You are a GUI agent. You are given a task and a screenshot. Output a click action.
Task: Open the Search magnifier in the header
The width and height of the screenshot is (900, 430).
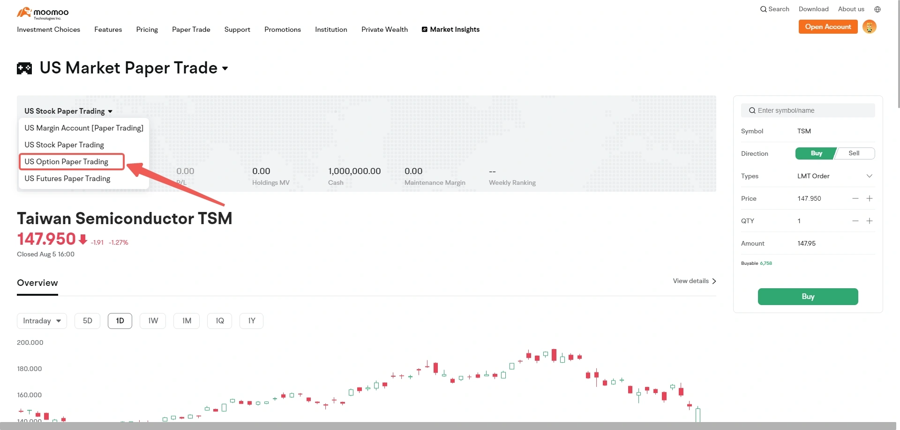tap(763, 9)
